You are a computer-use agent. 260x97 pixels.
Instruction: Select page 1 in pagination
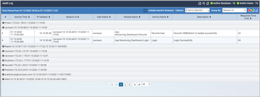[x=121, y=85]
